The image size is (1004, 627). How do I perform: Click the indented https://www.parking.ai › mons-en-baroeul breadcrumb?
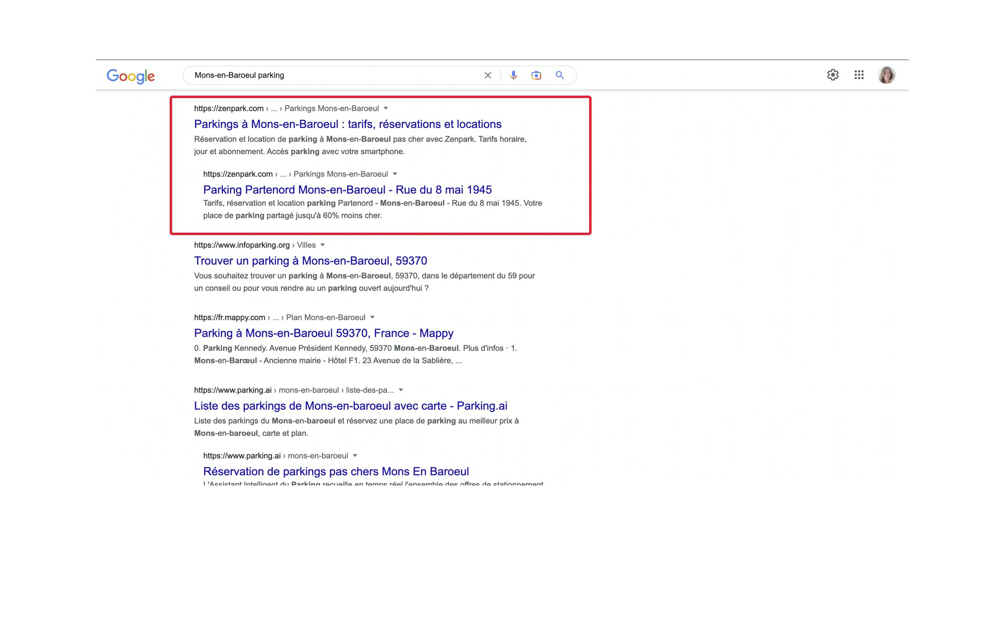coord(276,456)
